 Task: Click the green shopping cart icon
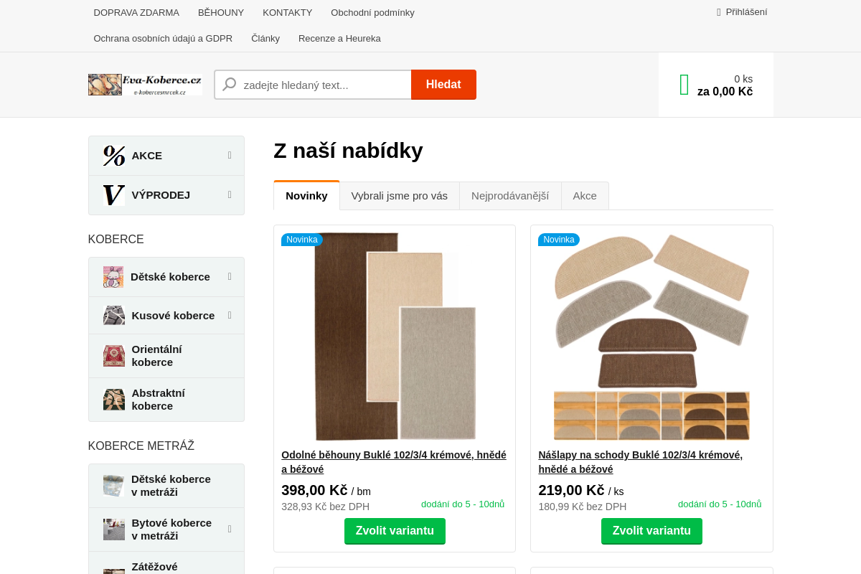[684, 85]
